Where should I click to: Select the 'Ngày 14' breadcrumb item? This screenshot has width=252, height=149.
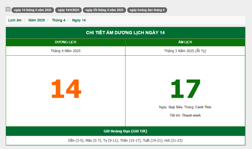[79, 20]
